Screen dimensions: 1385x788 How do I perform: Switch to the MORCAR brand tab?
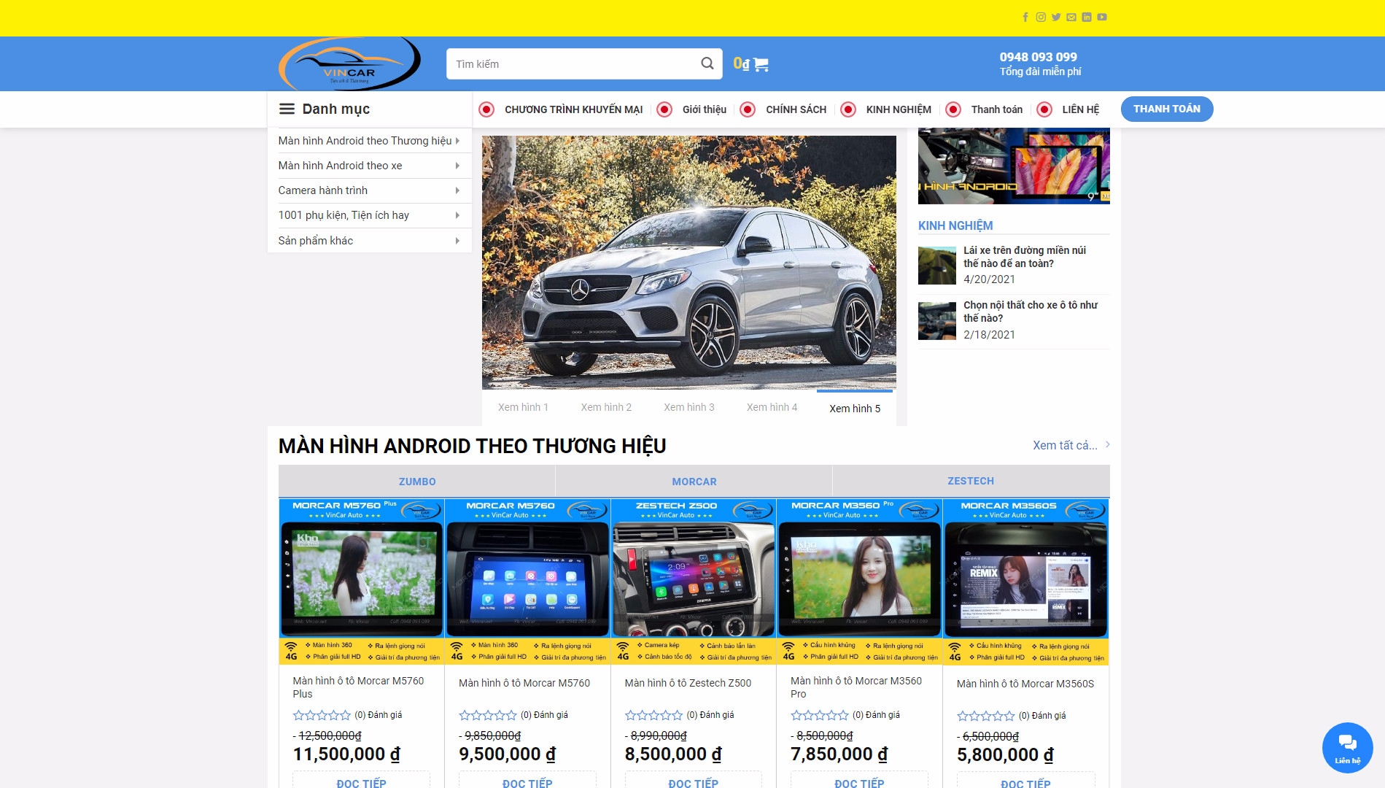pos(694,482)
